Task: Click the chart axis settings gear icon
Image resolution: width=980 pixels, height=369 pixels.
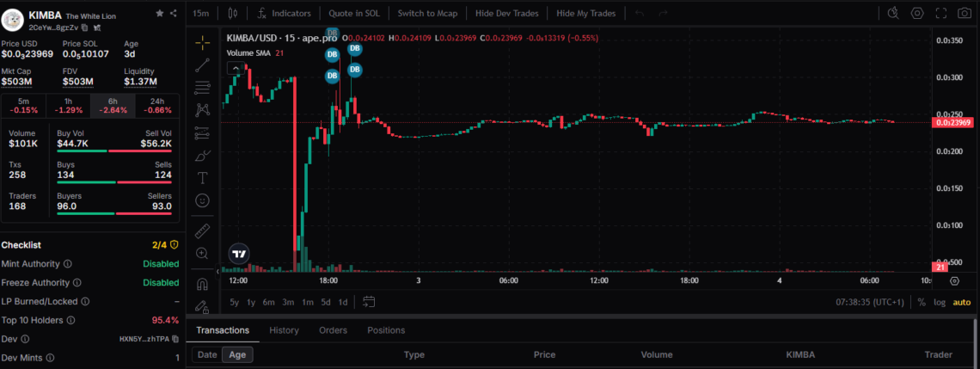Action: (954, 280)
